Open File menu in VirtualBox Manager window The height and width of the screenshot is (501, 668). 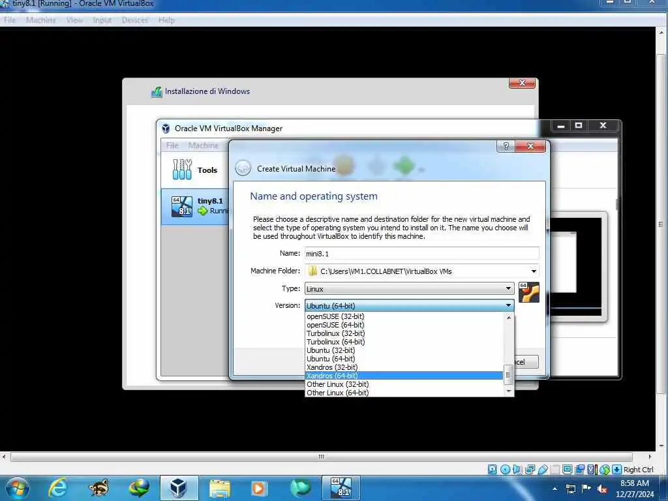coord(172,145)
